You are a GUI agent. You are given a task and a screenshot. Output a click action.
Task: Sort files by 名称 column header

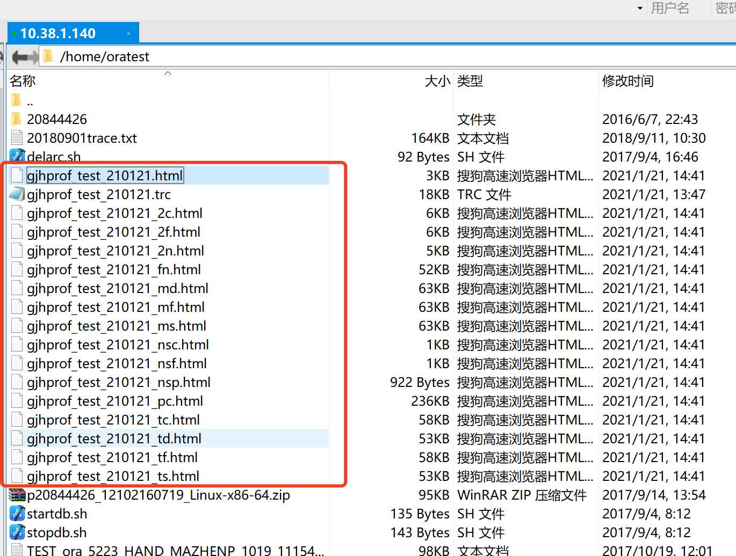(23, 81)
